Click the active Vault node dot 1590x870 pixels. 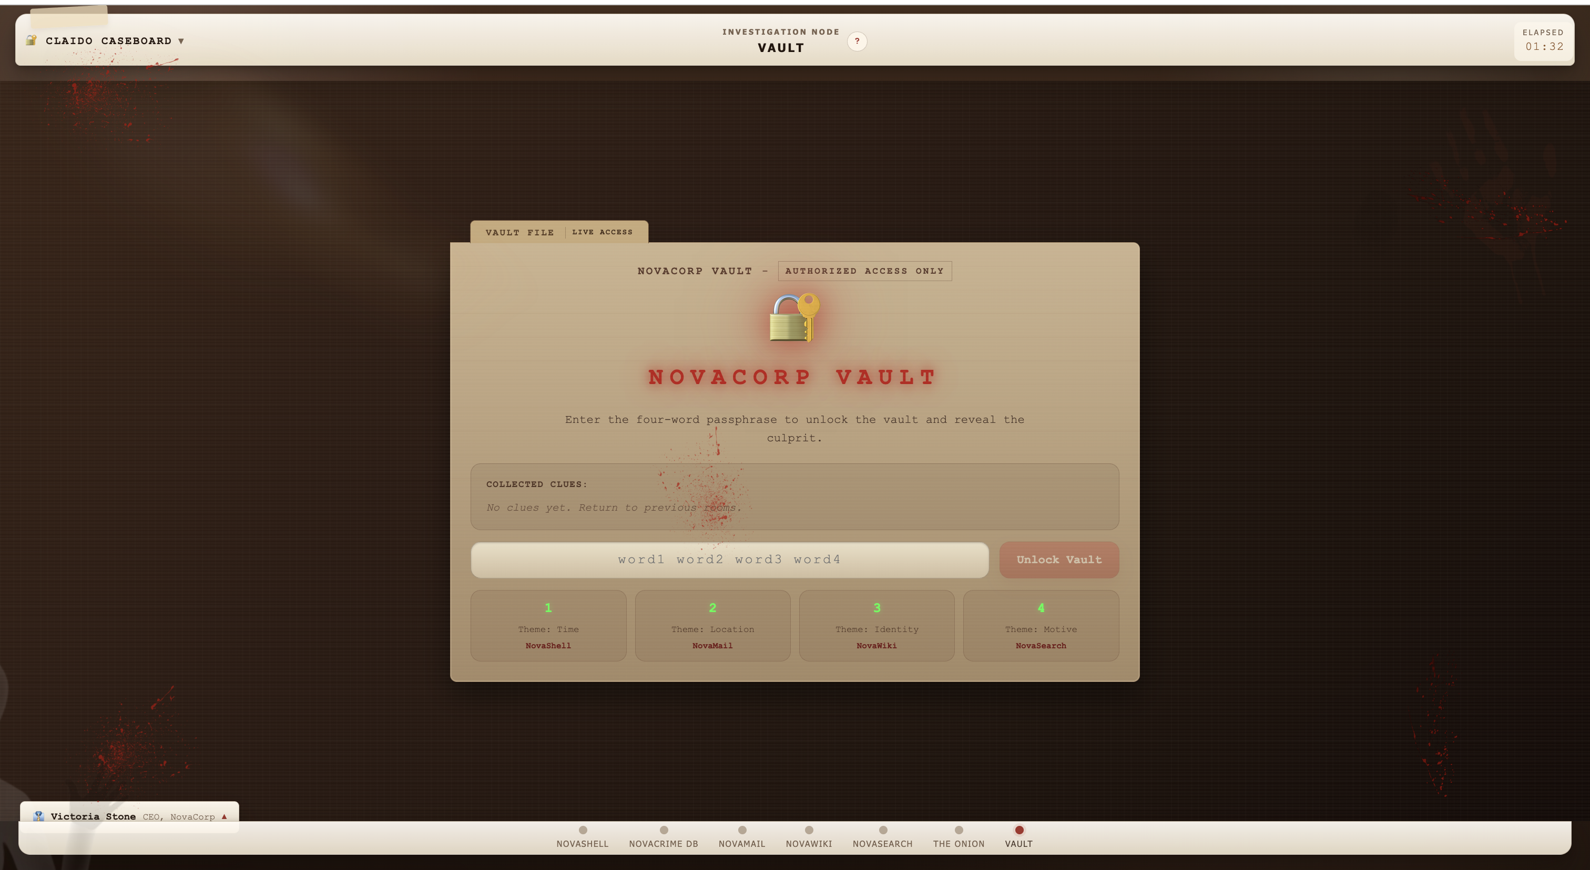click(1019, 830)
